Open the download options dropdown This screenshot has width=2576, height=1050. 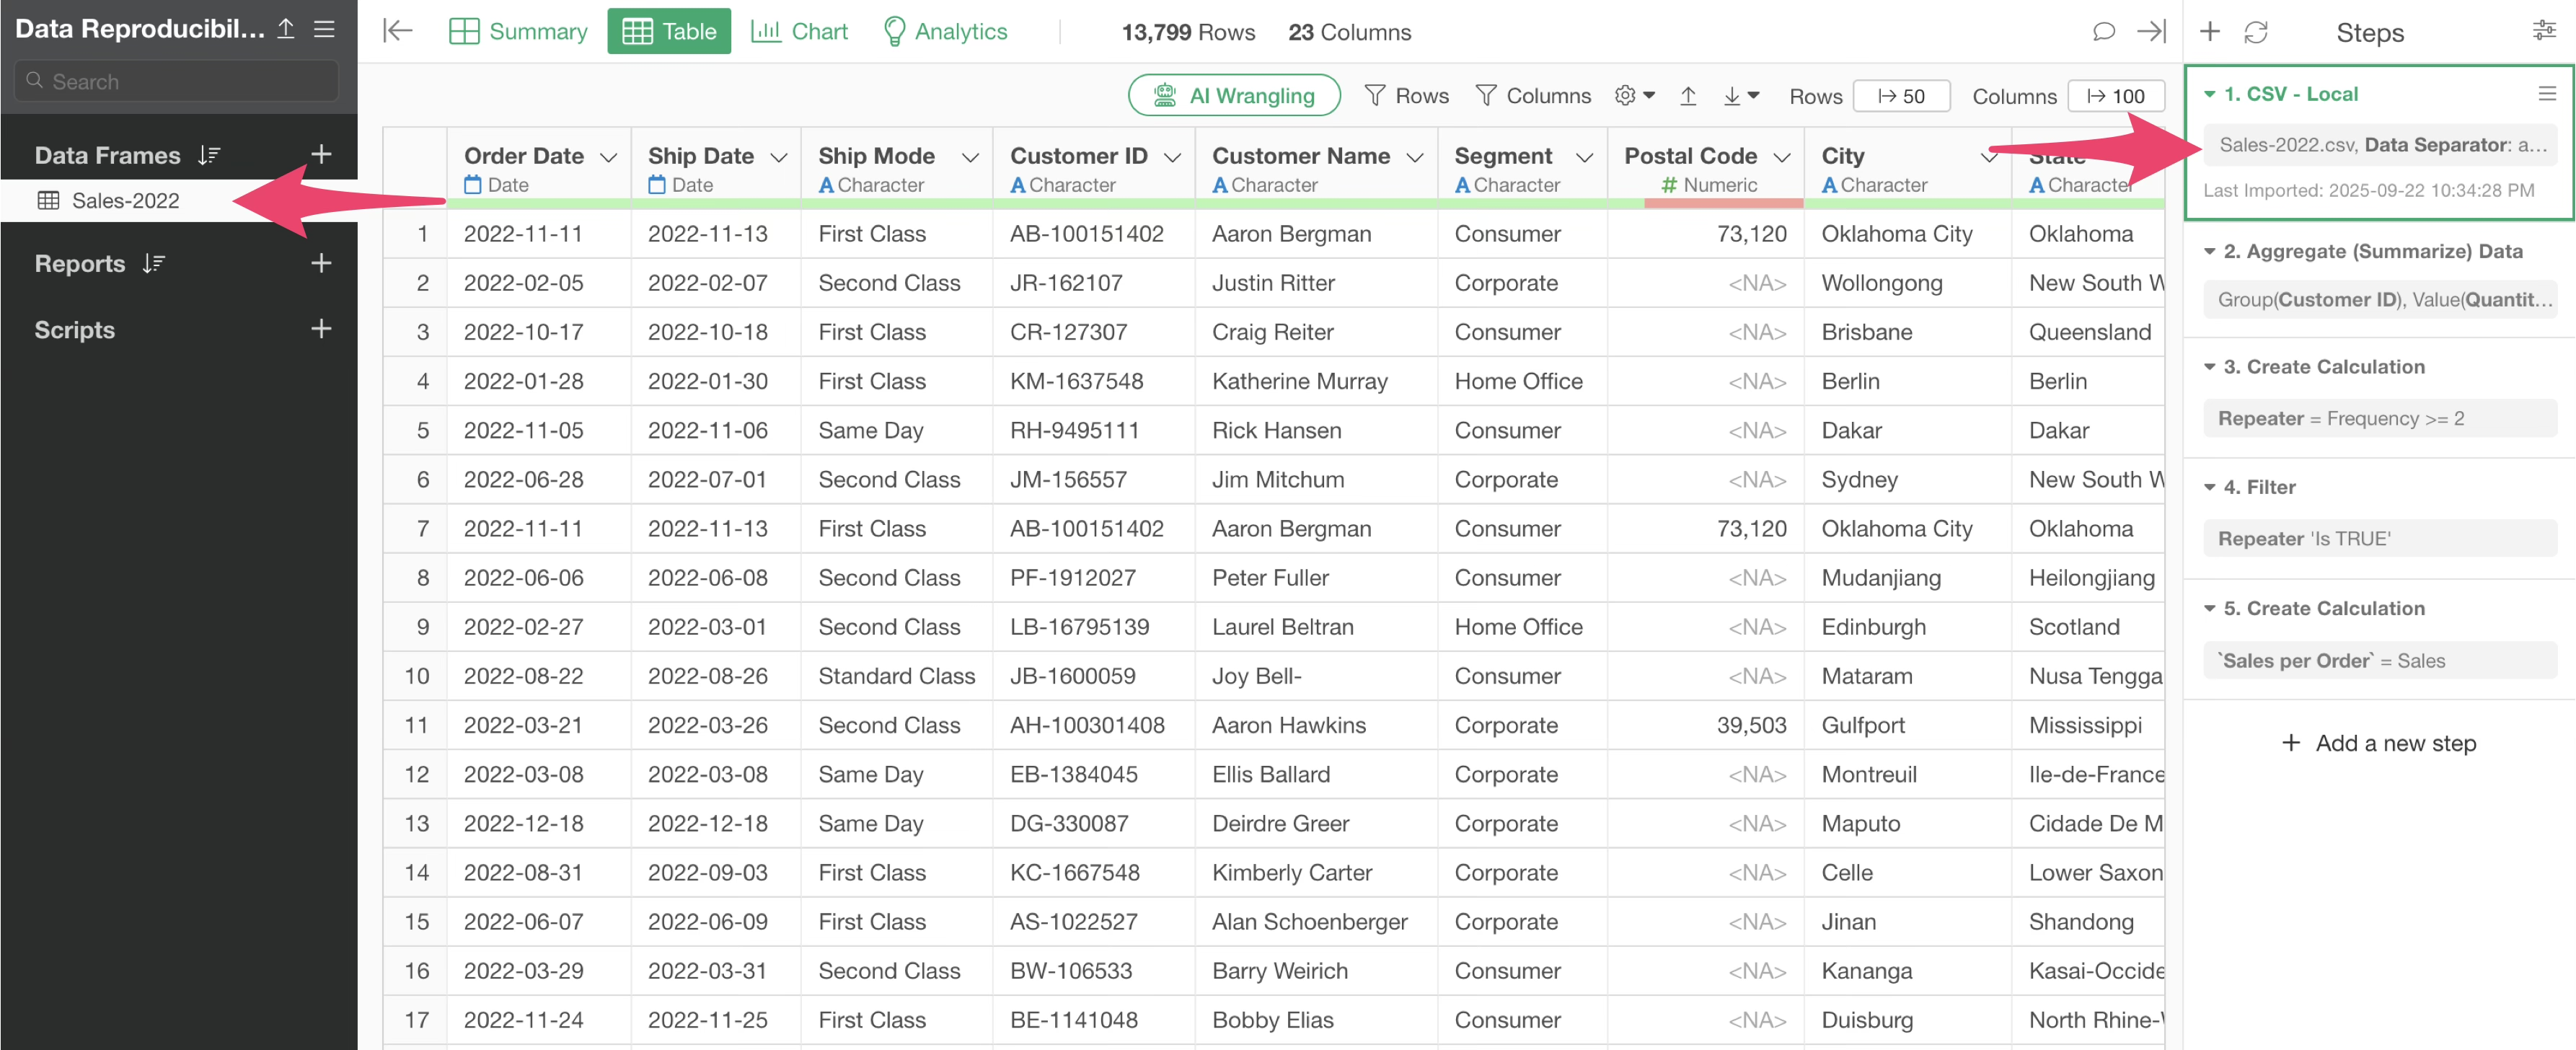click(1741, 96)
